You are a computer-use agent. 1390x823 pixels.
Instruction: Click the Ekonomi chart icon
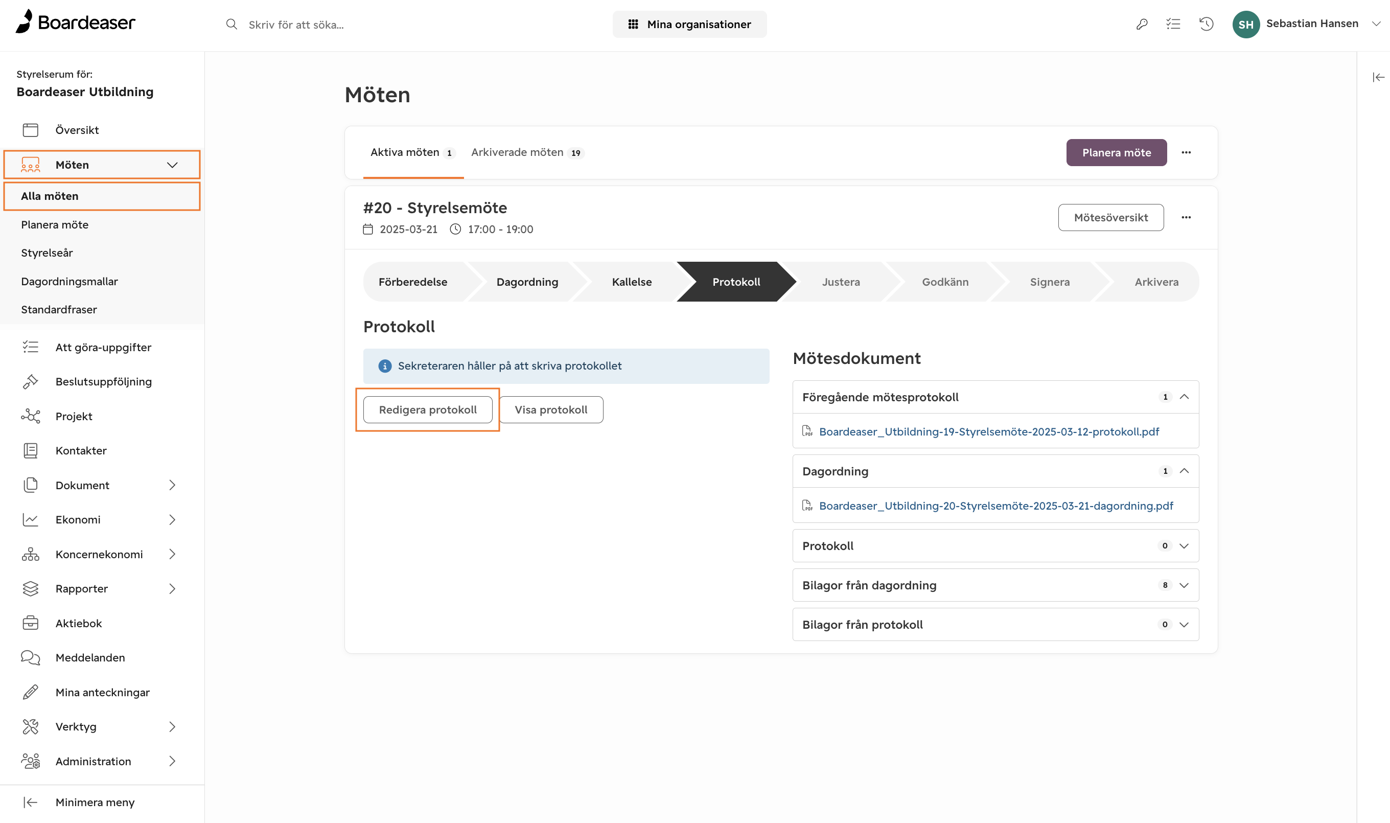click(x=31, y=520)
